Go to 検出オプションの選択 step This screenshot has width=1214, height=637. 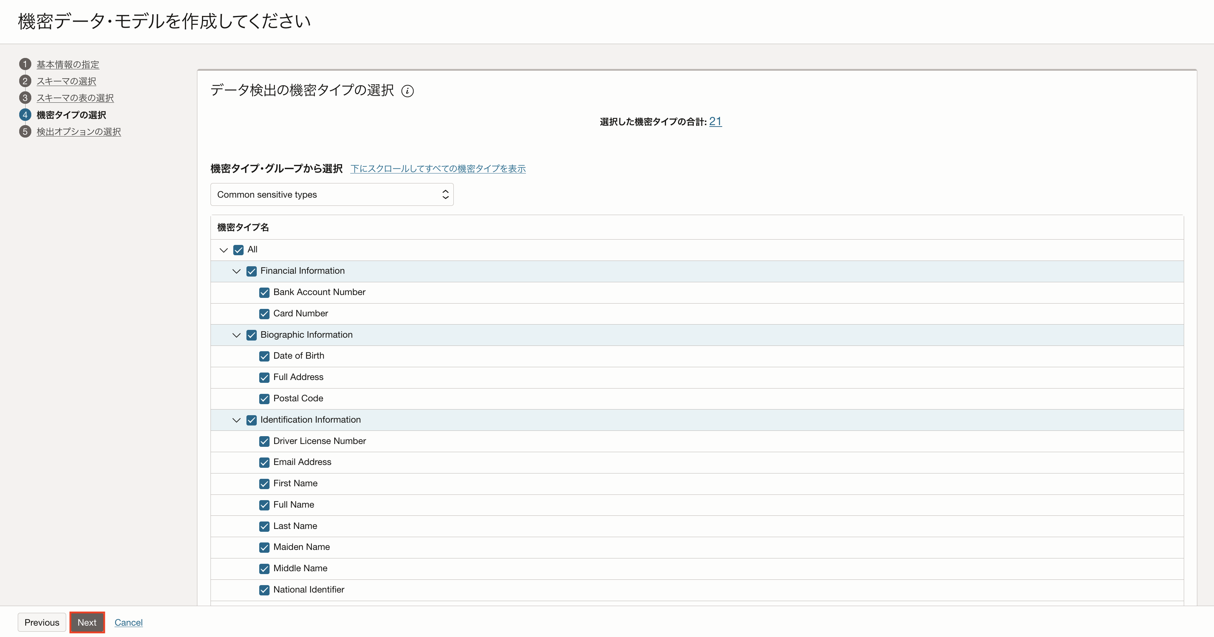(x=79, y=132)
